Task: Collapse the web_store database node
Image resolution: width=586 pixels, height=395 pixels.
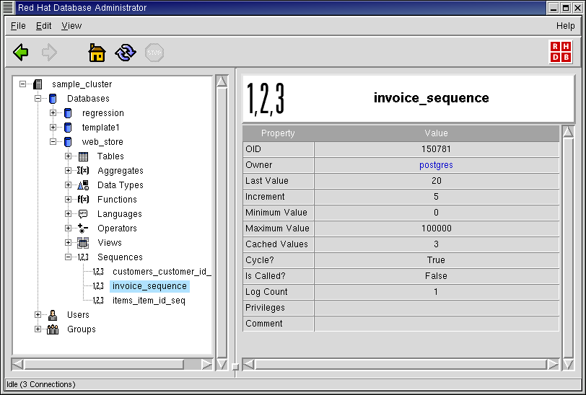Action: (x=53, y=142)
